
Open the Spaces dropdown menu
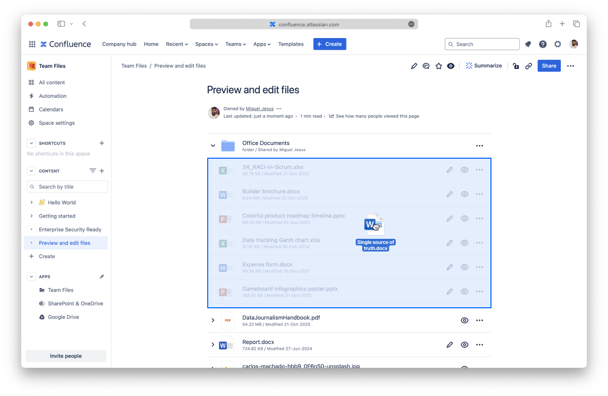point(206,44)
